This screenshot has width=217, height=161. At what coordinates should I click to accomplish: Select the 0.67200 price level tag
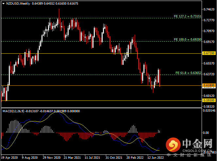click(209, 53)
